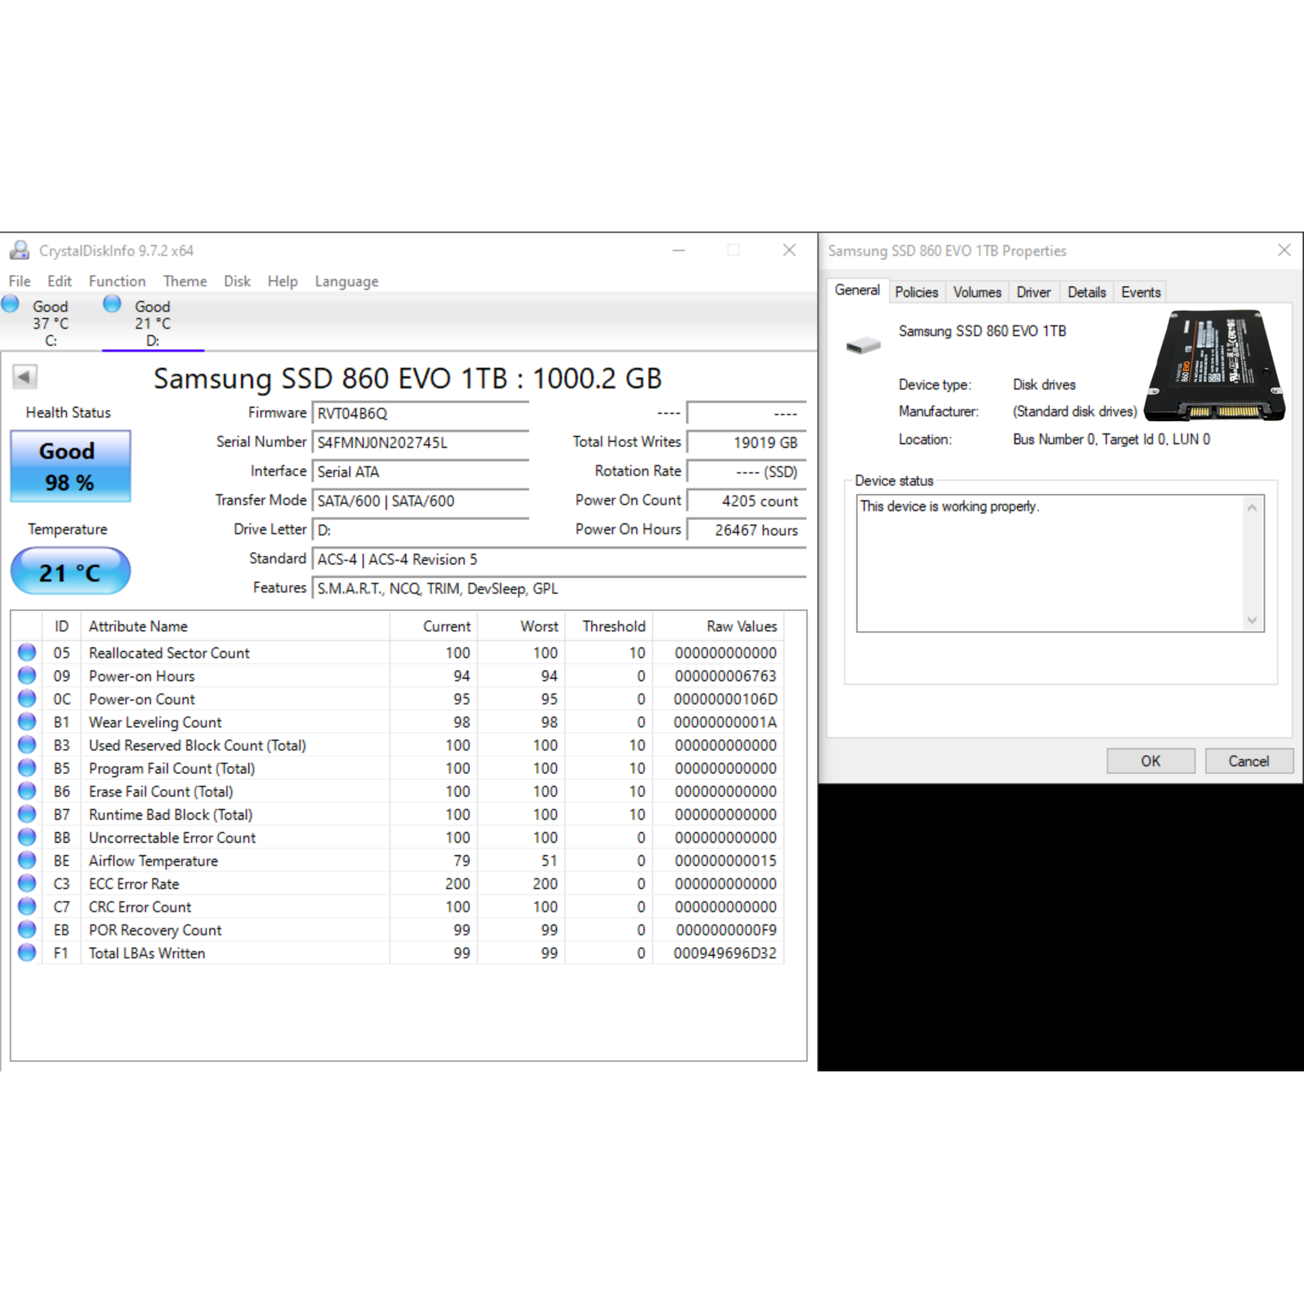Switch to the Volumes tab
This screenshot has height=1303, width=1304.
tap(977, 292)
